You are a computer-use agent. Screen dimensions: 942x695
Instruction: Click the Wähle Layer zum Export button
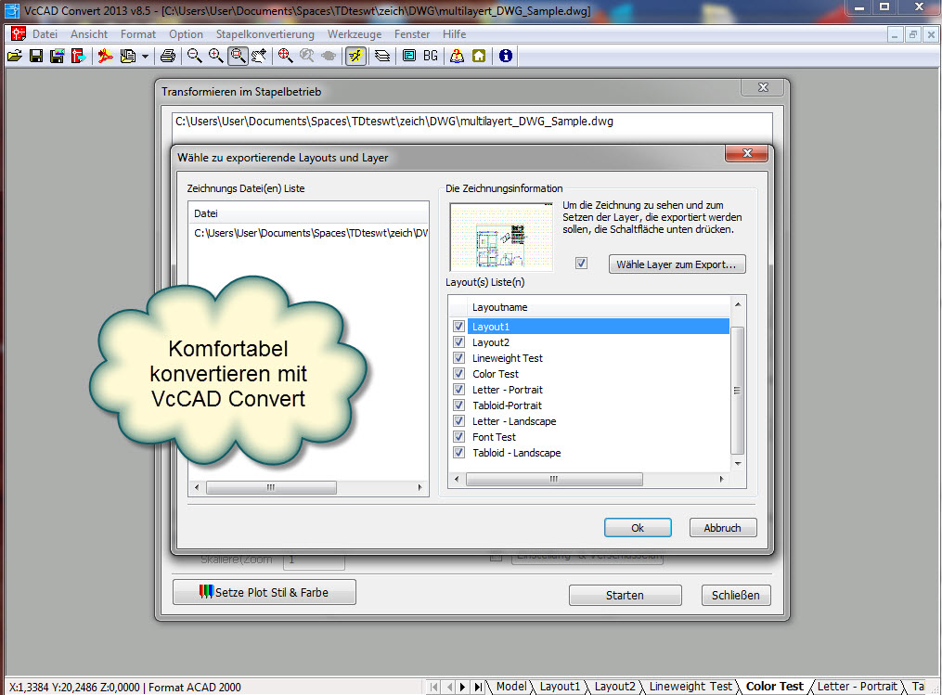[677, 264]
